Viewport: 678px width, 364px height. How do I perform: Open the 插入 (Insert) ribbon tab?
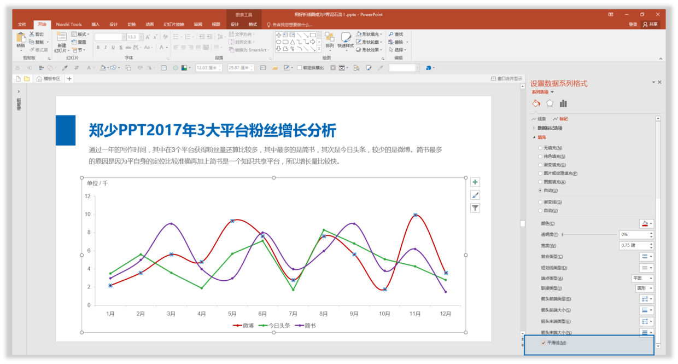(x=96, y=25)
